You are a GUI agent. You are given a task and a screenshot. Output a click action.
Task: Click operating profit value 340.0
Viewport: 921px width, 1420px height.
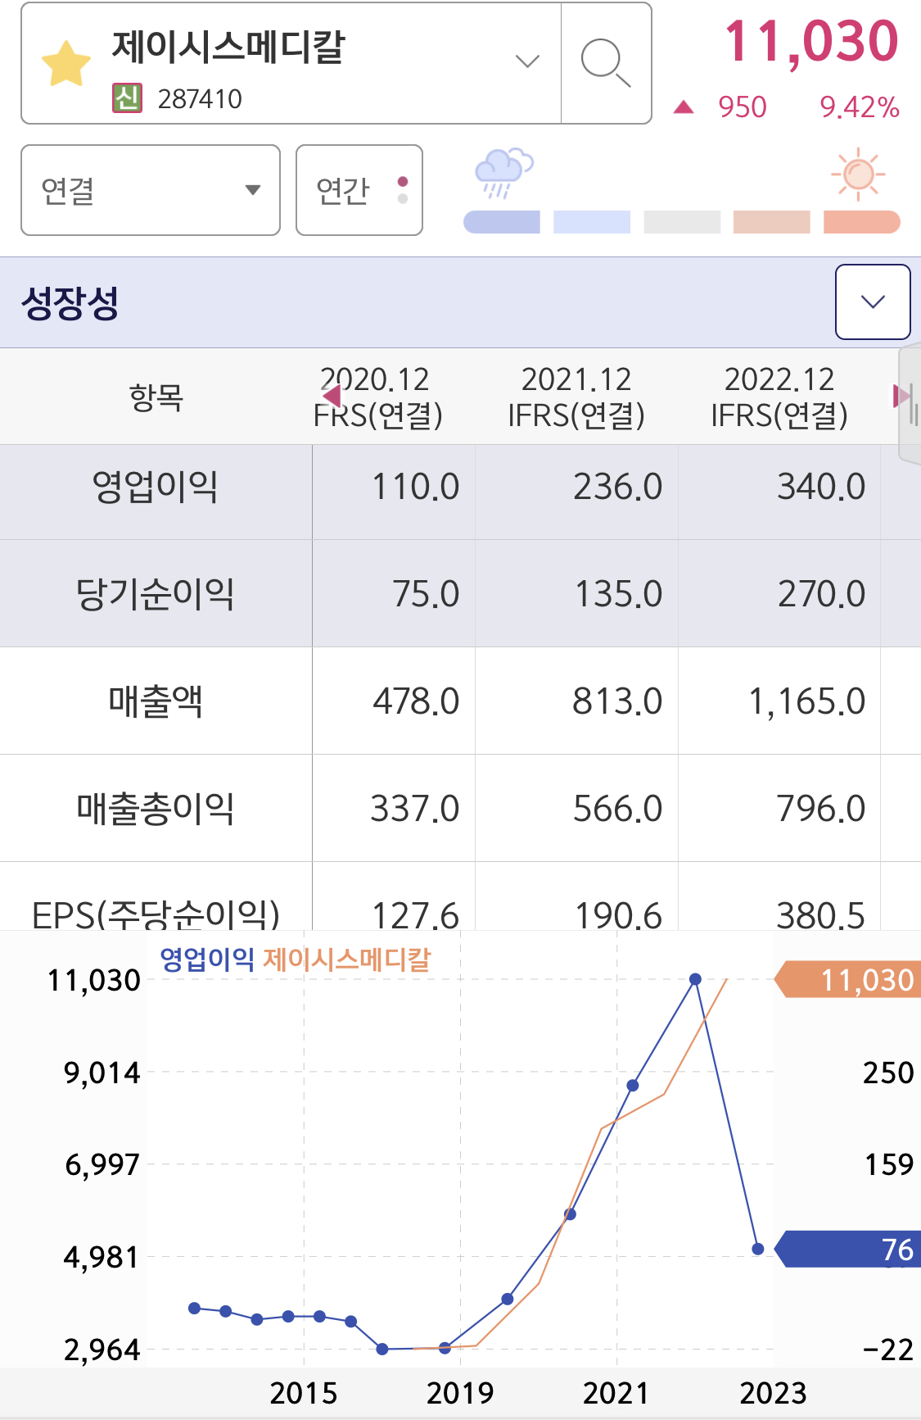click(x=821, y=487)
